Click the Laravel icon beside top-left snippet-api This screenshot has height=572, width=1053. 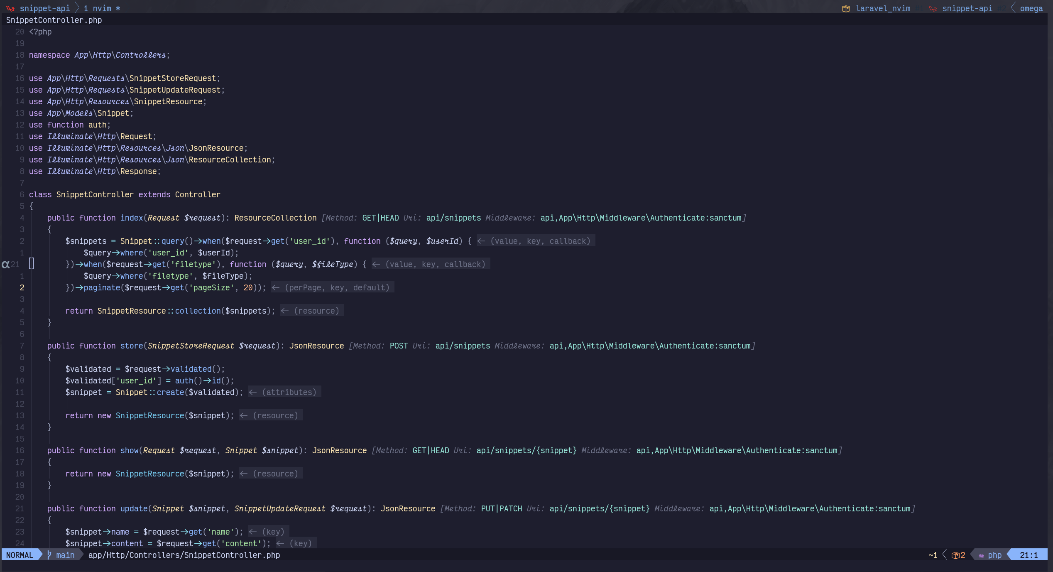[x=10, y=9]
